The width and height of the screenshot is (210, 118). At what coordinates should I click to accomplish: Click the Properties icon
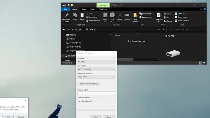pos(158,15)
